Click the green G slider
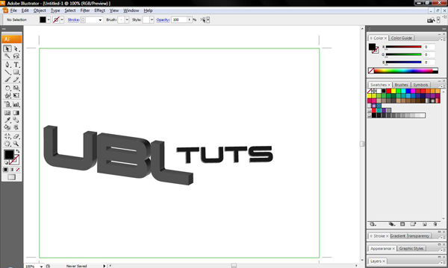Image resolution: width=448 pixels, height=268 pixels. [404, 54]
